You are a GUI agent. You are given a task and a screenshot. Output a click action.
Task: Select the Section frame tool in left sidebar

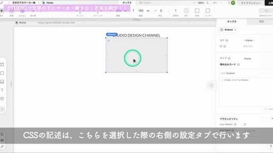pyautogui.click(x=2, y=65)
